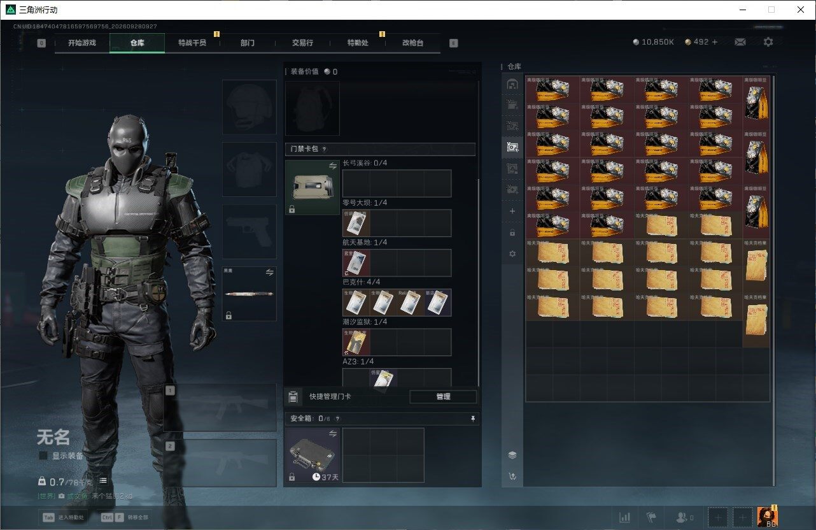Click the player avatar in bottom-right

tap(768, 517)
